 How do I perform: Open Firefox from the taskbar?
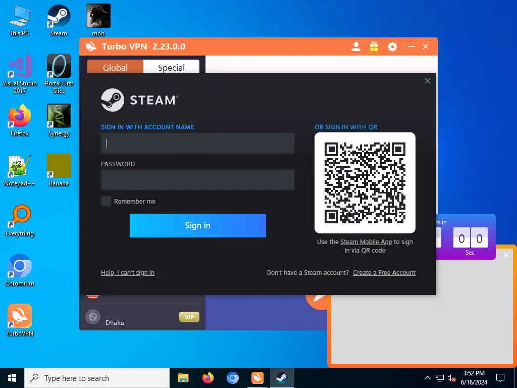coord(208,378)
